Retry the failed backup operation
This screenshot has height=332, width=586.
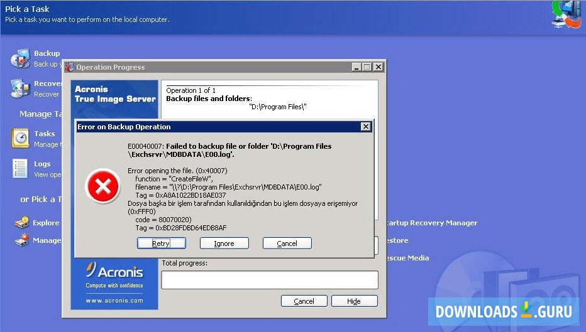tap(161, 244)
